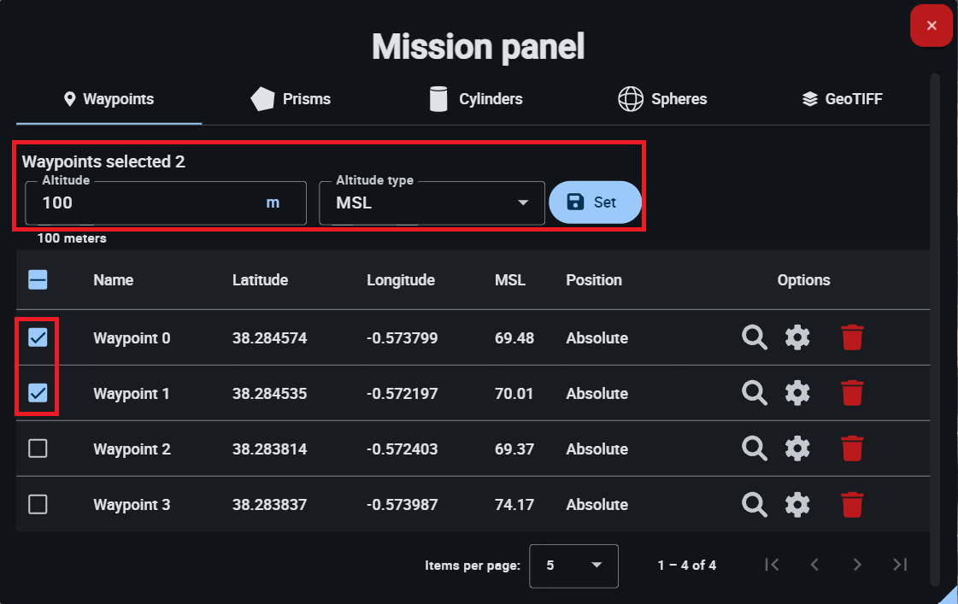Screen dimensions: 958x604
Task: Toggle the select-all header checkbox
Action: 38,280
